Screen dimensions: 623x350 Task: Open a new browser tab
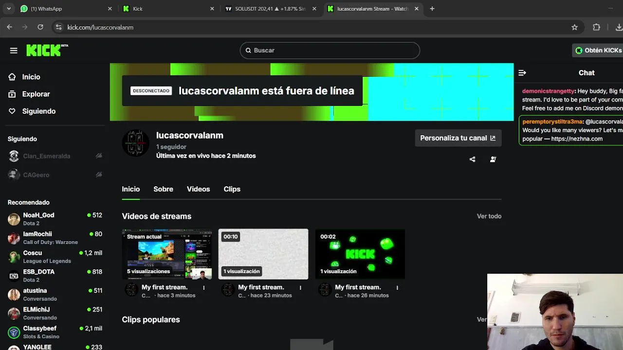tap(432, 9)
